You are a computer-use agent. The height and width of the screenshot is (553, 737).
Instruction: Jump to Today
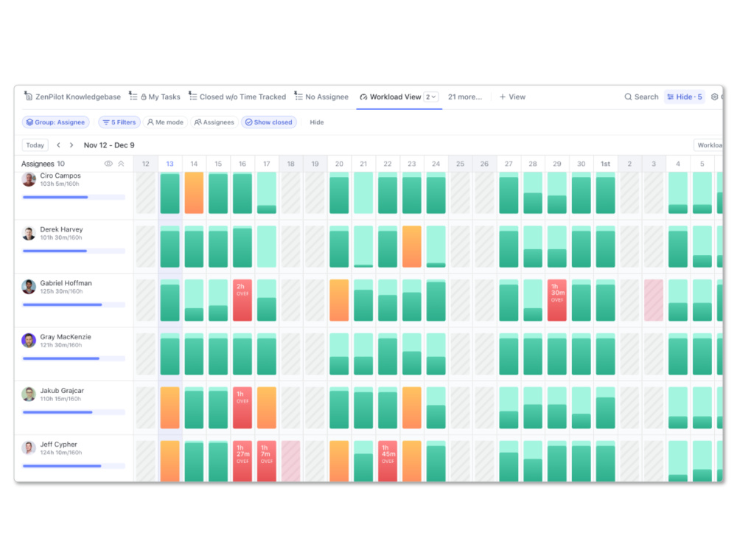pos(35,145)
